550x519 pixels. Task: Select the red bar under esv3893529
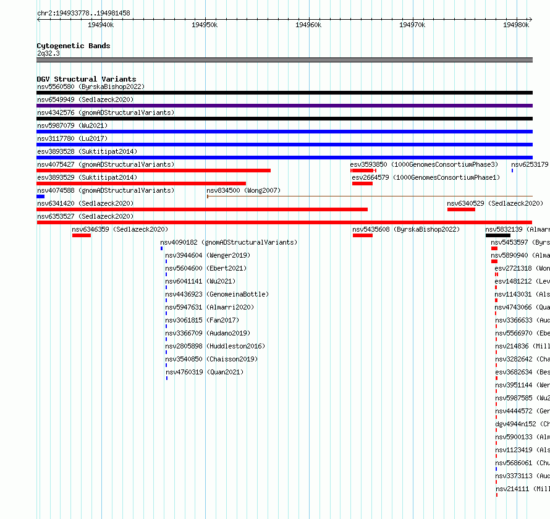coord(141,184)
